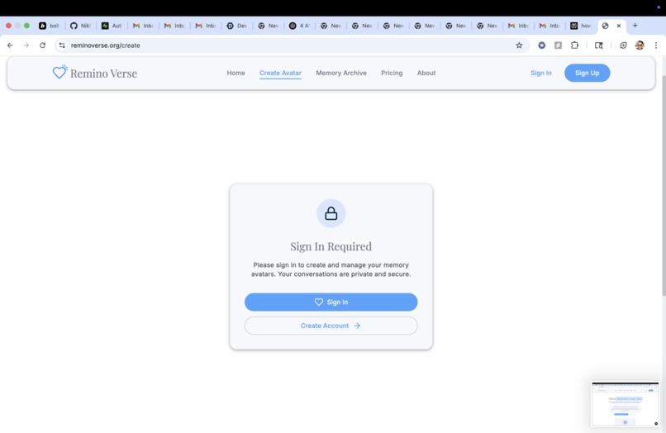This screenshot has width=666, height=433.
Task: Click the vertical page scrollbar
Action: click(x=664, y=185)
